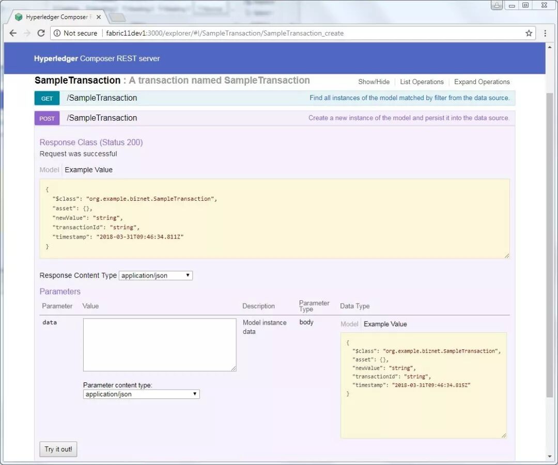This screenshot has width=558, height=465.
Task: Click List Operations link
Action: pyautogui.click(x=422, y=82)
